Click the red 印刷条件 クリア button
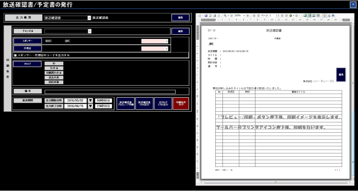This screenshot has width=358, height=191. tap(181, 104)
